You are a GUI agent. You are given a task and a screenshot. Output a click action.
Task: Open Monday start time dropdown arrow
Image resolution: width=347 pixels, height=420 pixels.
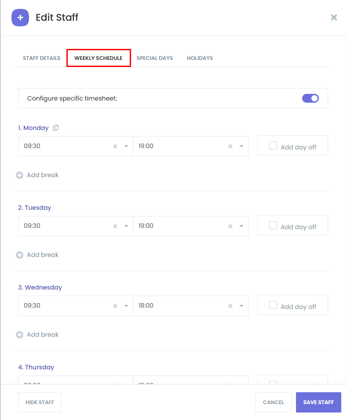(x=126, y=146)
